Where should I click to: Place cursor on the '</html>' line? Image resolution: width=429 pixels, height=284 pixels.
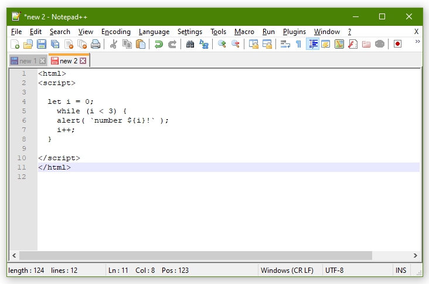[55, 167]
